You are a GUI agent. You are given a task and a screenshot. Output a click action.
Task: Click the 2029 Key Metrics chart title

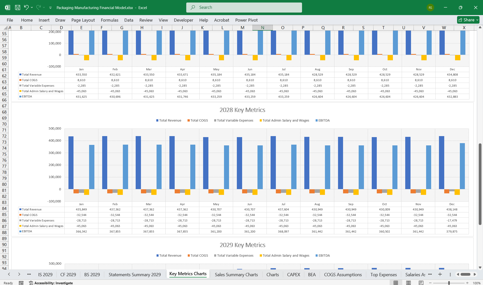[x=242, y=245]
